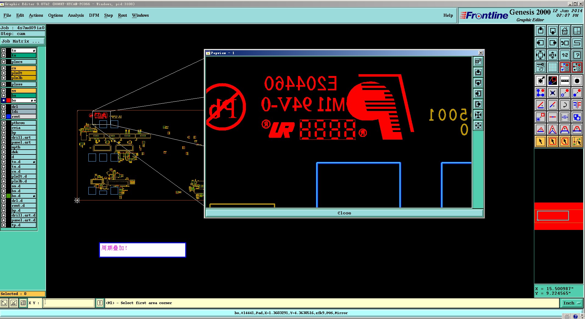This screenshot has width=585, height=319.
Task: Click the help tray icon at bottom right
Action: point(575,316)
